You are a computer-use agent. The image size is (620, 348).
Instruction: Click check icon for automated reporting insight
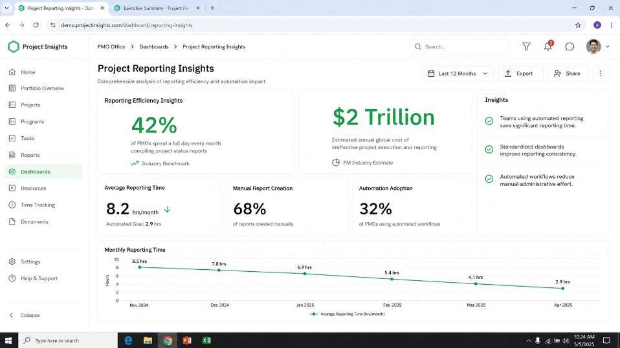click(489, 121)
